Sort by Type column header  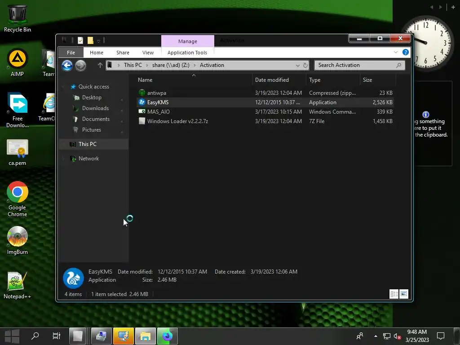point(314,80)
